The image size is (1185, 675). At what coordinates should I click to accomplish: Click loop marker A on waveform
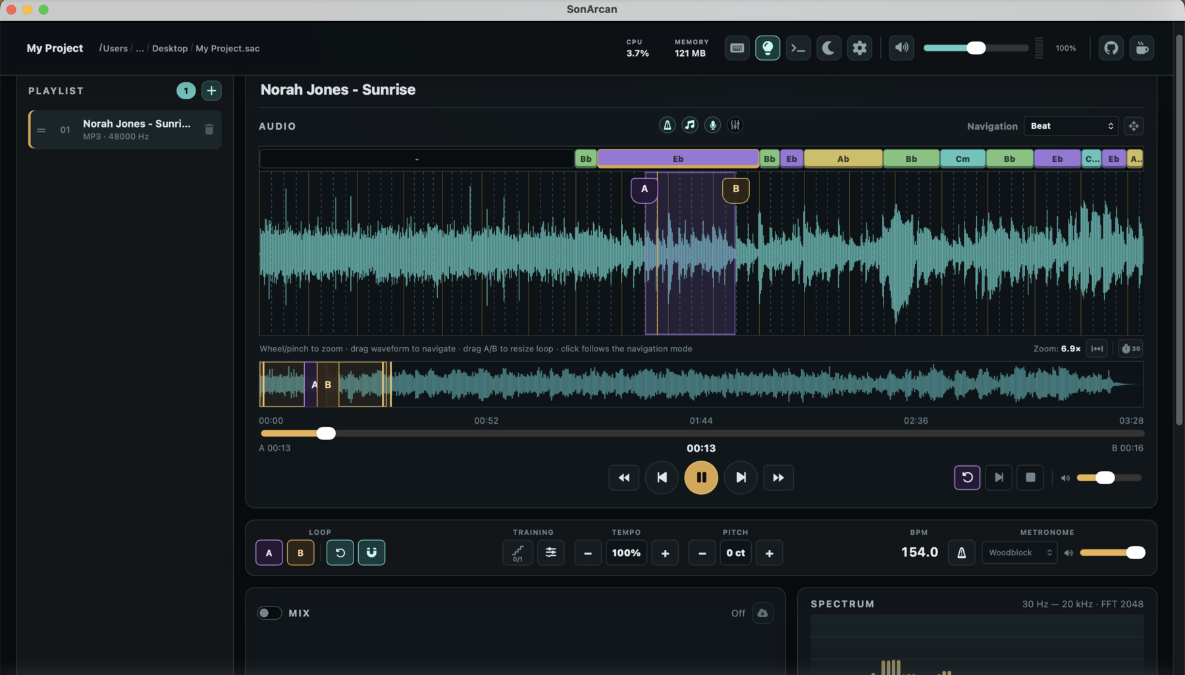[645, 189]
